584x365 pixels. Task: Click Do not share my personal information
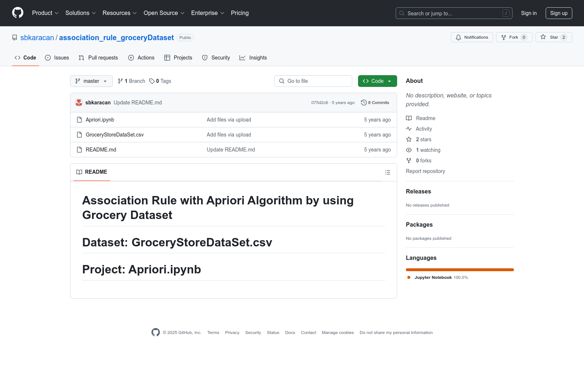[396, 333]
